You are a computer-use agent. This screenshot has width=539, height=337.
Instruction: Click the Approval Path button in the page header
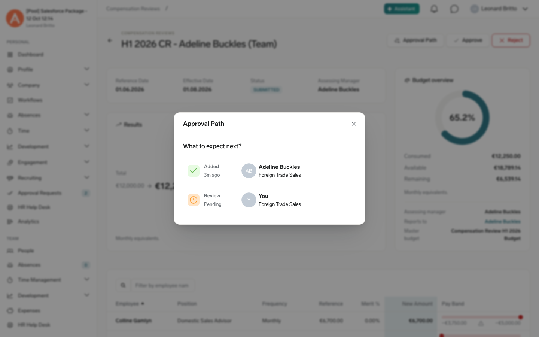415,40
